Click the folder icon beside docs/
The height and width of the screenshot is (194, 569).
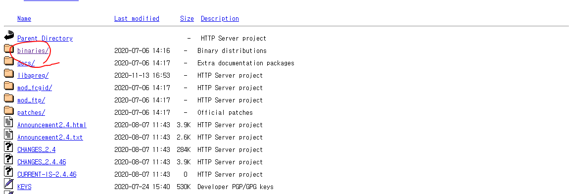pyautogui.click(x=9, y=61)
